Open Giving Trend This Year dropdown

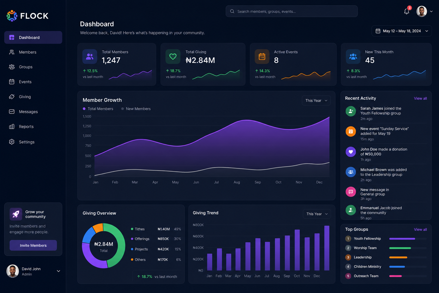pyautogui.click(x=317, y=214)
